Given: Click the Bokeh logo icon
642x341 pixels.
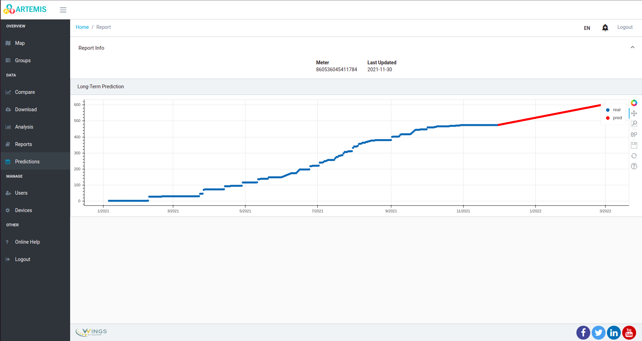Looking at the screenshot, I should click(x=634, y=103).
